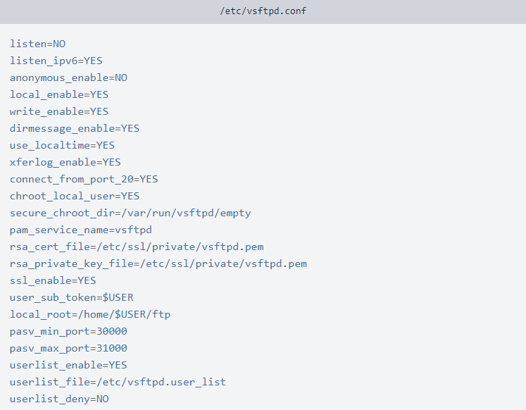526x410 pixels.
Task: Click the xferlog_enable=YES line
Action: point(65,163)
